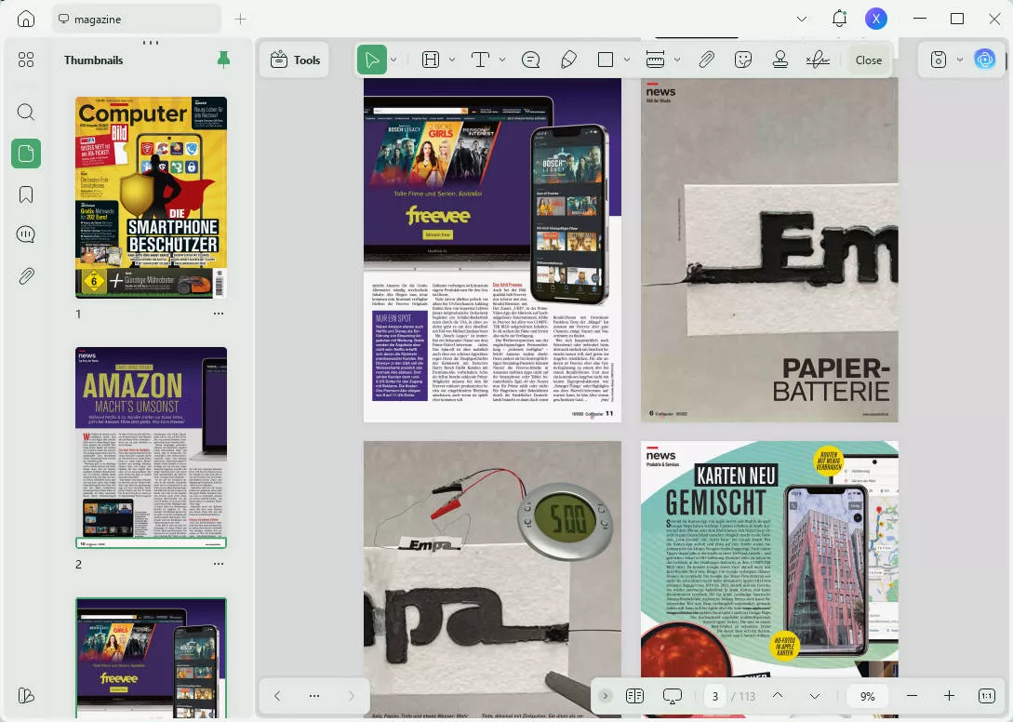Click the Tools button
The image size is (1013, 722).
pyautogui.click(x=294, y=60)
